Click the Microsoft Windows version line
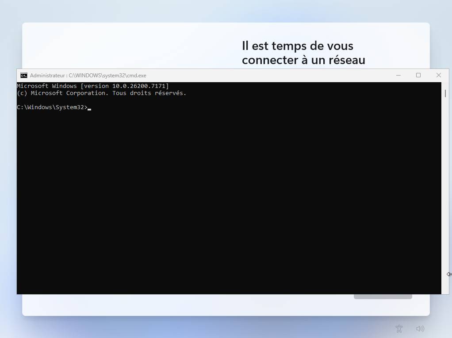Screen dimensions: 452x338 (x=93, y=86)
